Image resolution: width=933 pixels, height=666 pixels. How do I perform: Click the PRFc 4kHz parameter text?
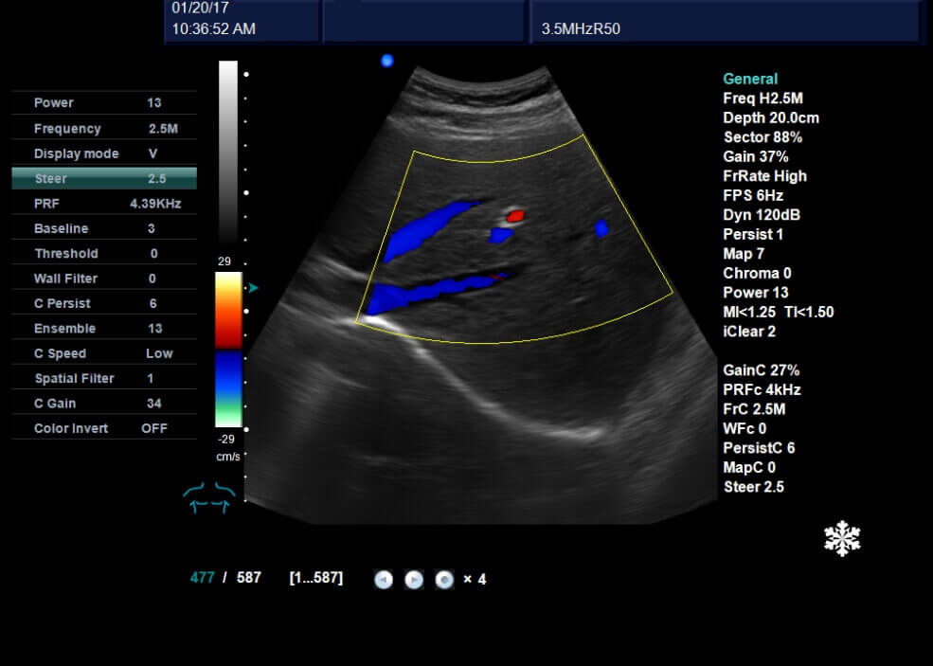pos(762,389)
